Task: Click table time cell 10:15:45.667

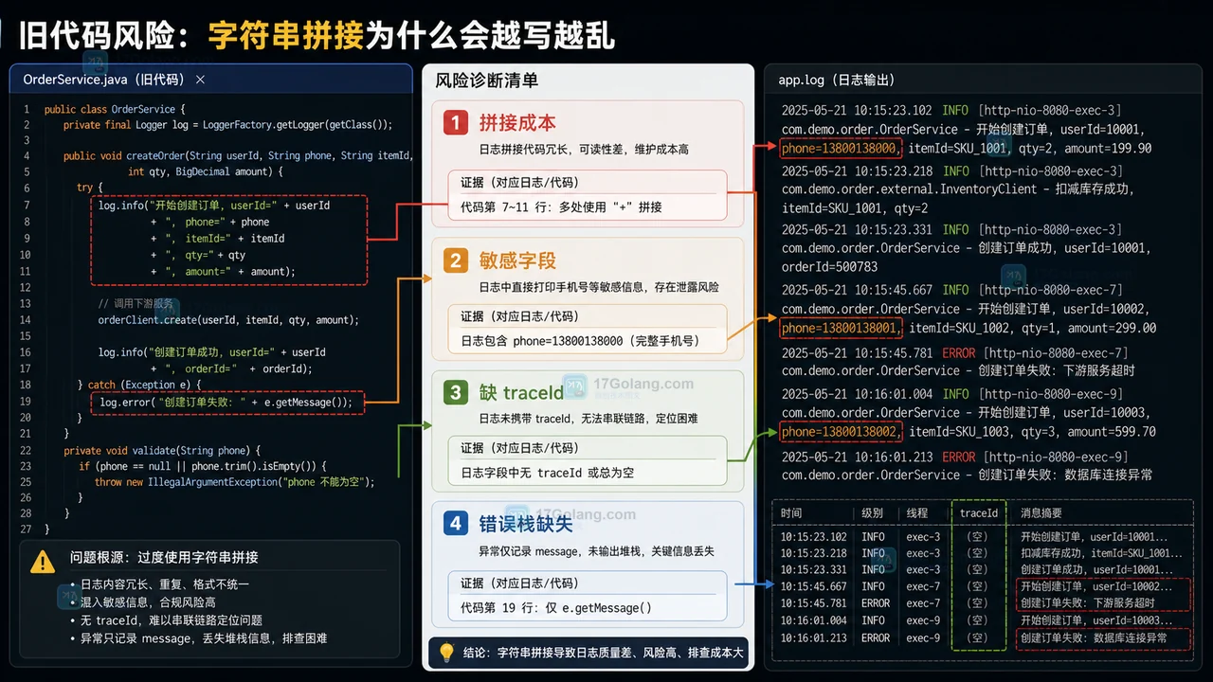Action: pyautogui.click(x=814, y=586)
